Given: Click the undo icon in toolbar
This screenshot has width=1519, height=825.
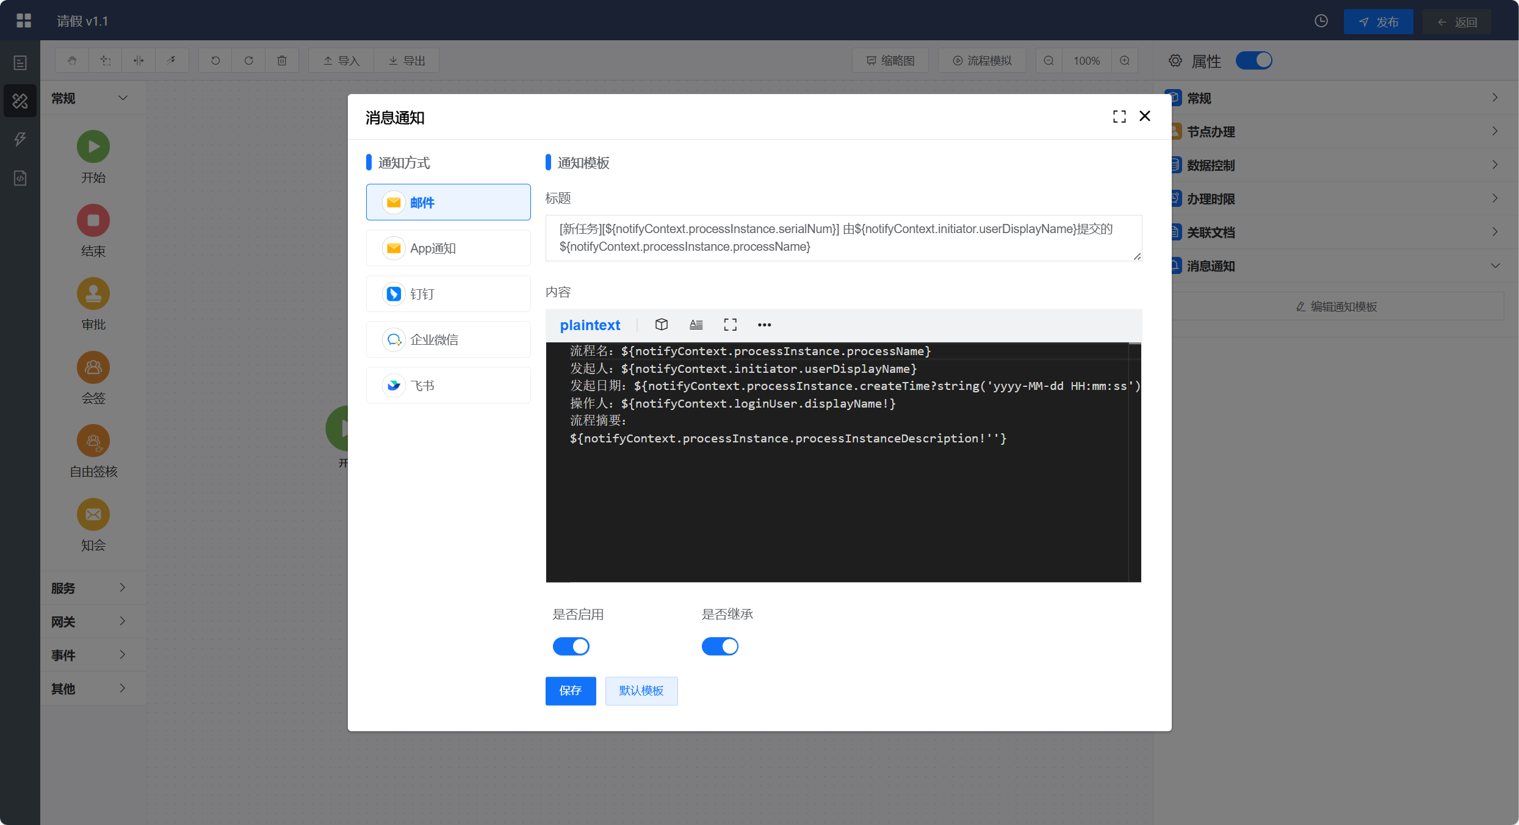Looking at the screenshot, I should click(215, 60).
